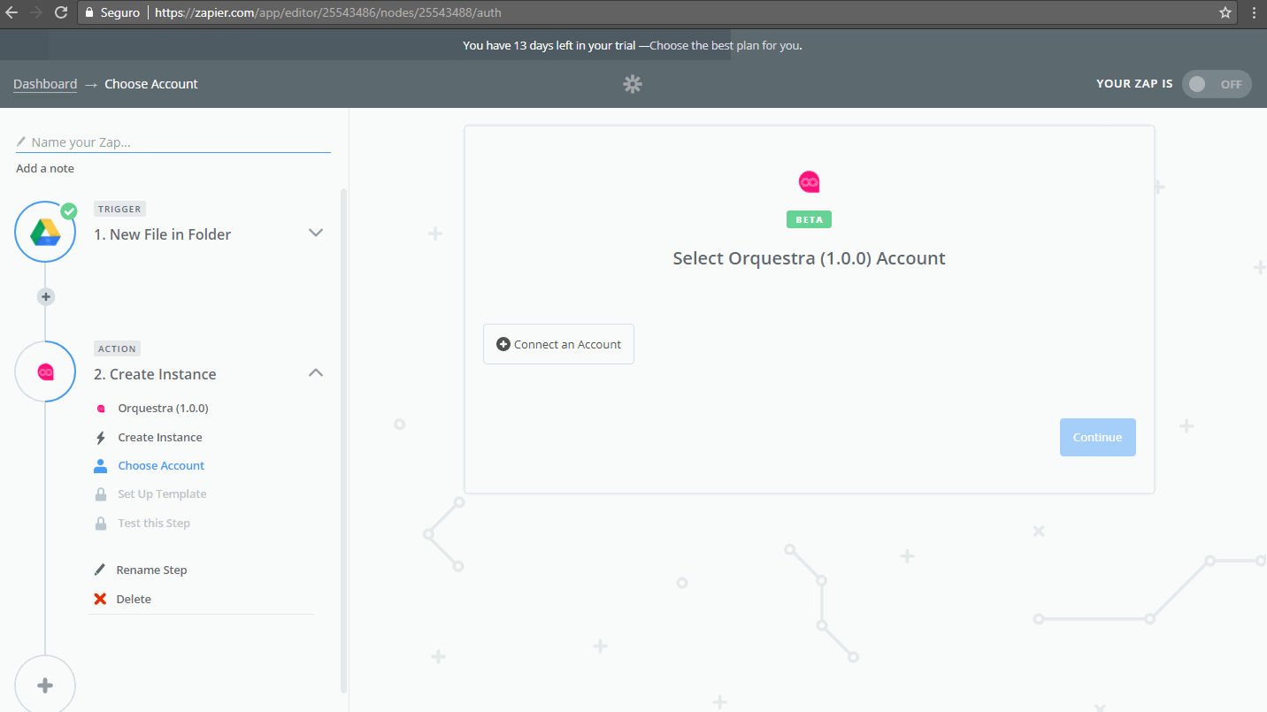The width and height of the screenshot is (1267, 712).
Task: Click the BETA badge
Action: pos(809,219)
